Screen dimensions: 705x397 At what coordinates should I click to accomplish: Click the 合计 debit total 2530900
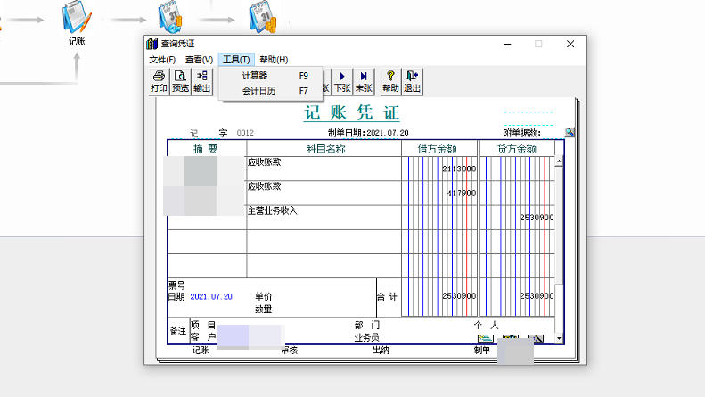[x=459, y=295]
